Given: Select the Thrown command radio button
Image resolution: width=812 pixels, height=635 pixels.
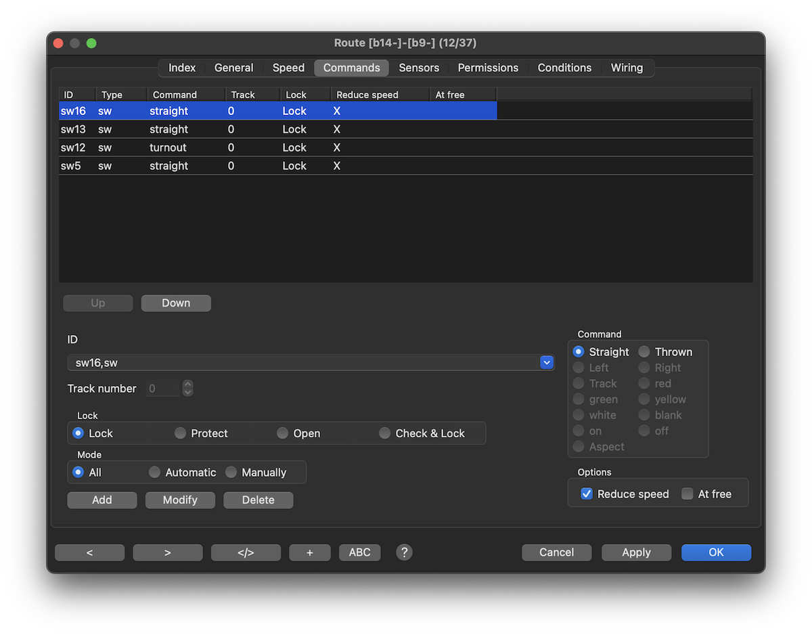Looking at the screenshot, I should [644, 352].
